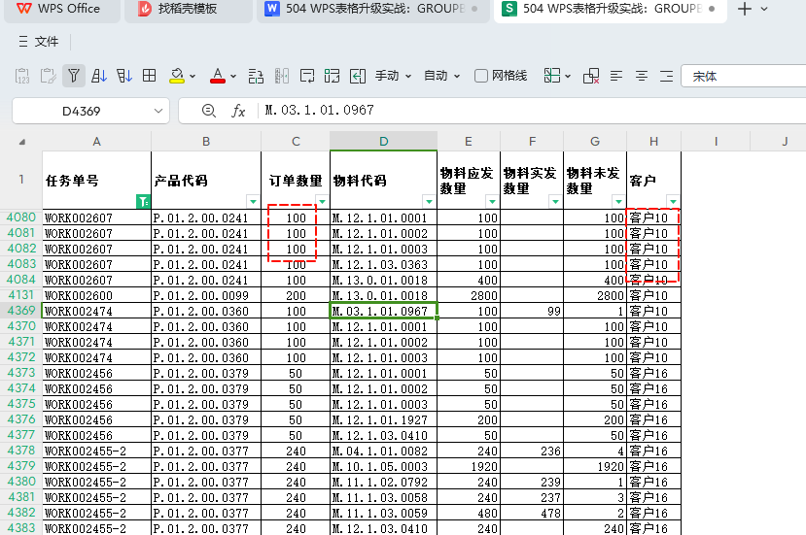This screenshot has height=535, width=806.
Task: Click the paste-as-values icon
Action: tap(22, 76)
